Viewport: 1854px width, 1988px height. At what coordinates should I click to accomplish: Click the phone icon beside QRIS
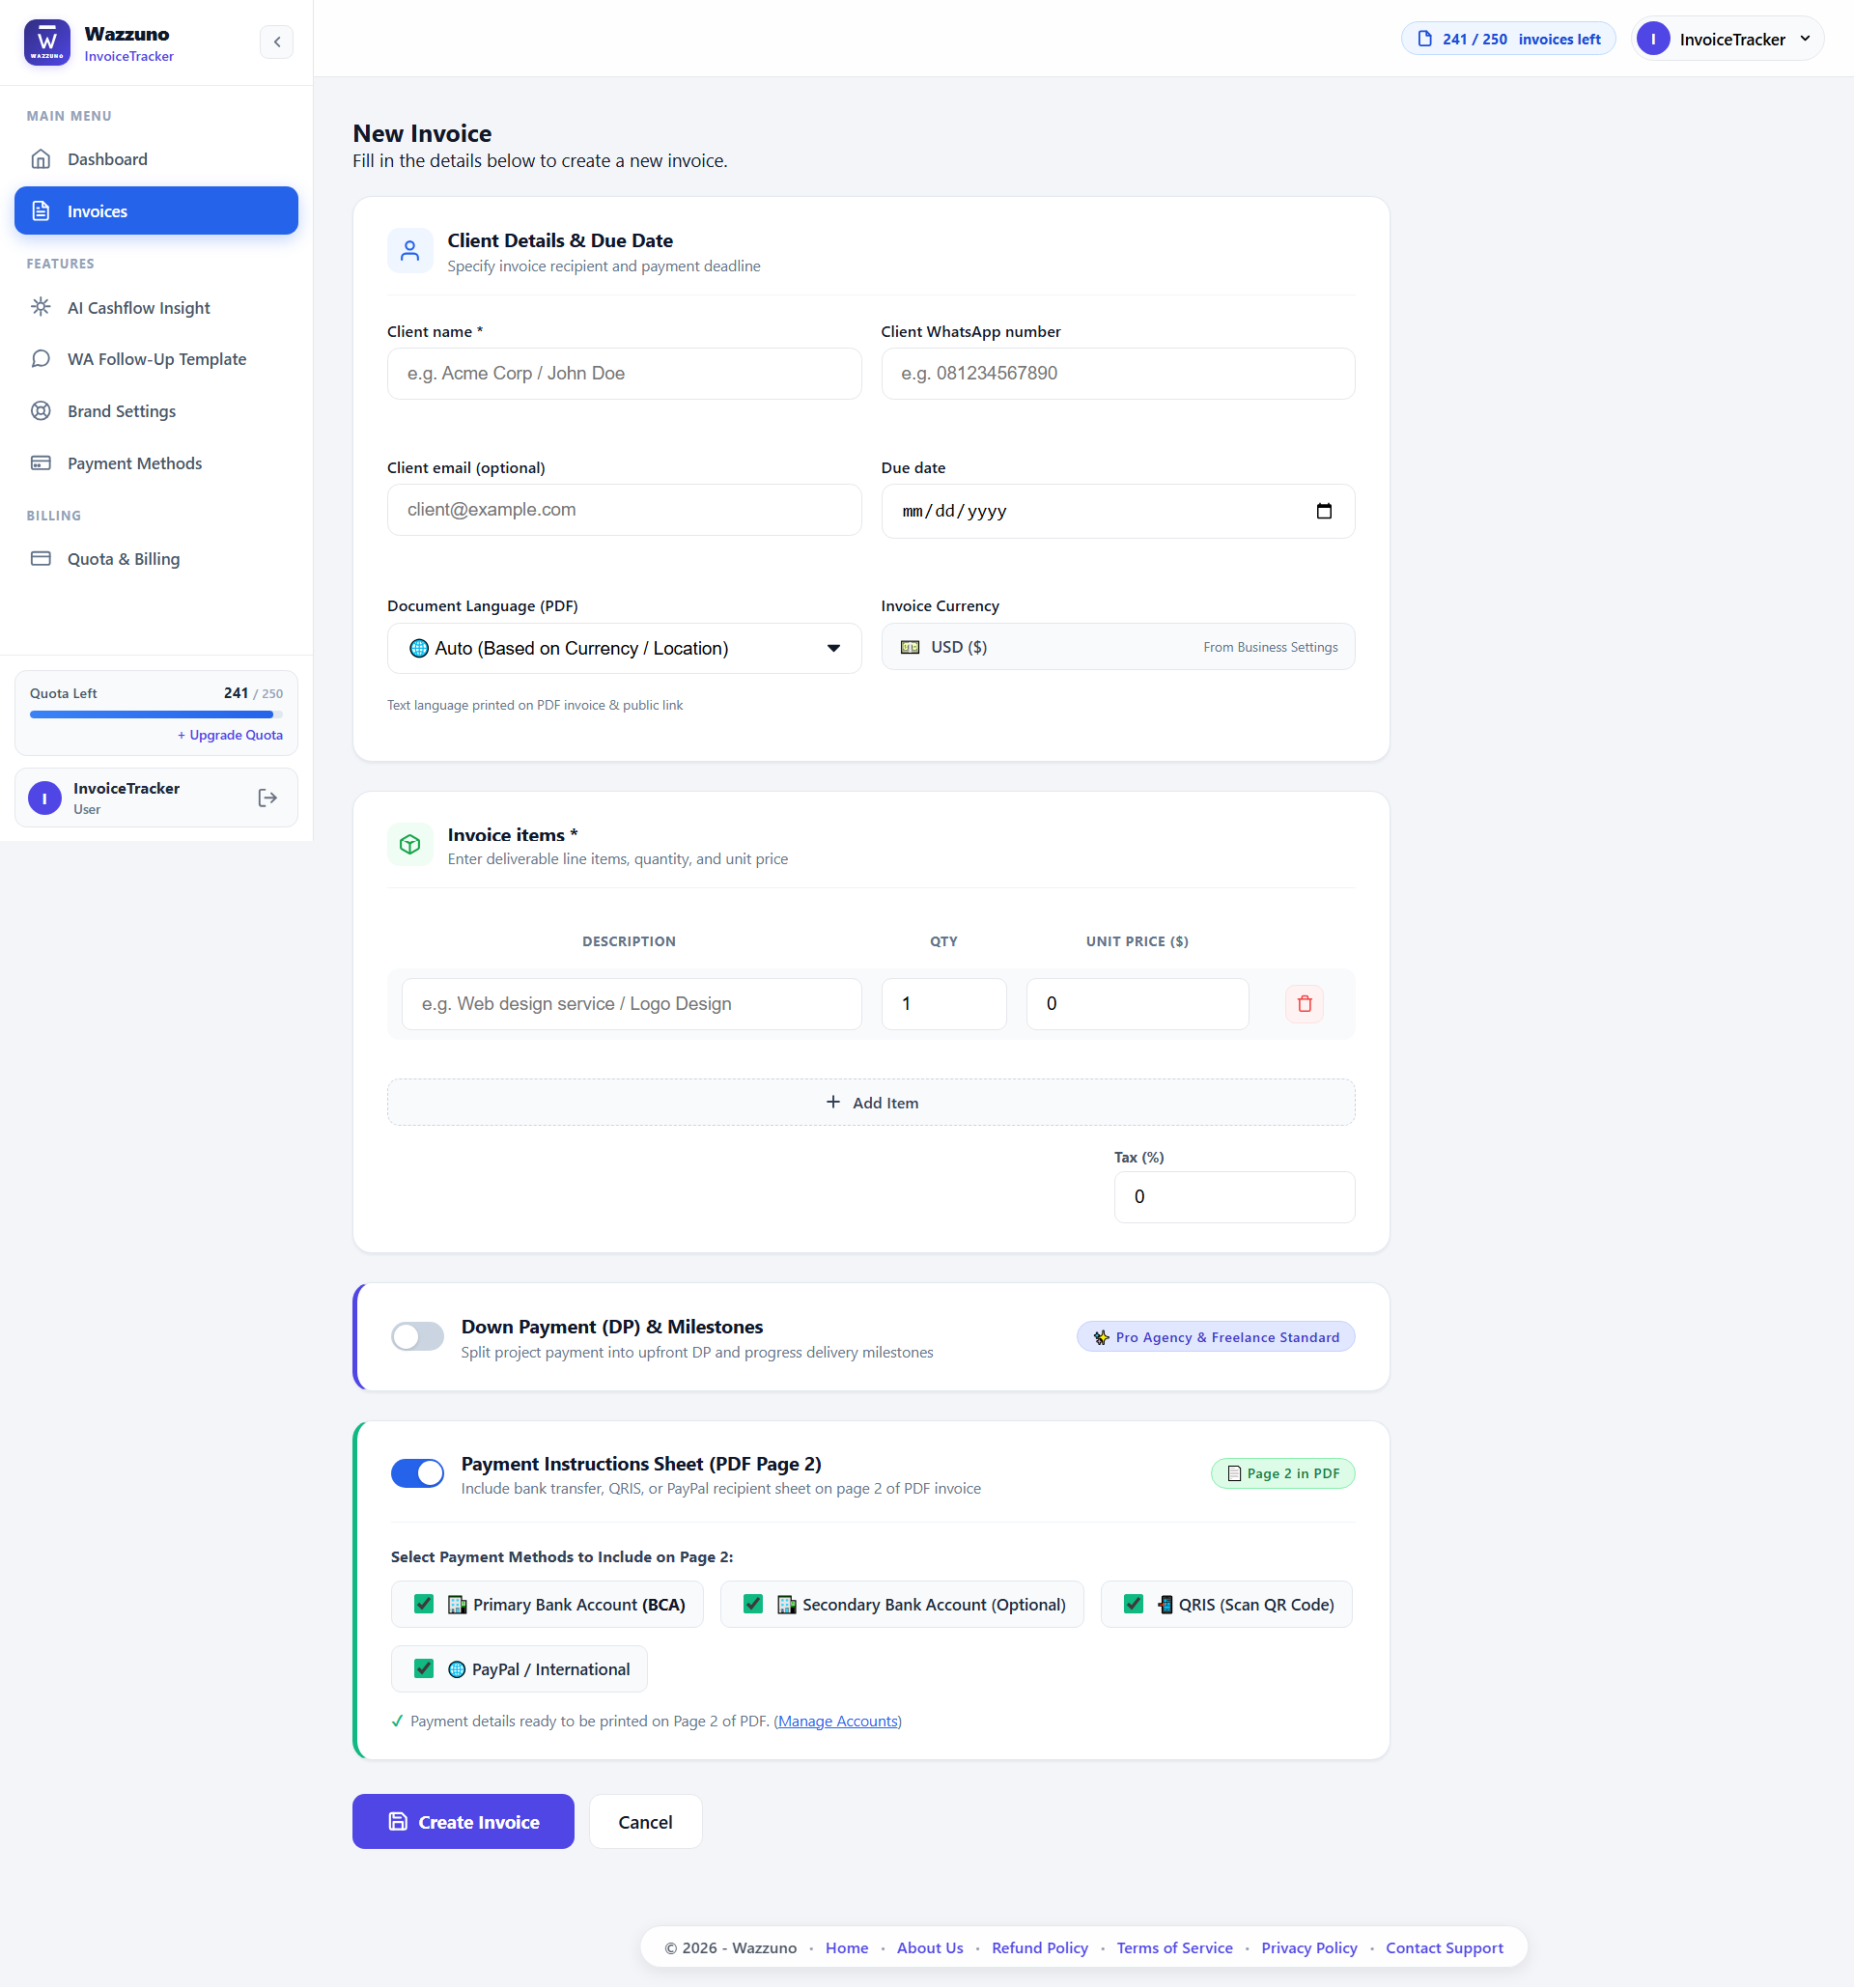(x=1165, y=1604)
